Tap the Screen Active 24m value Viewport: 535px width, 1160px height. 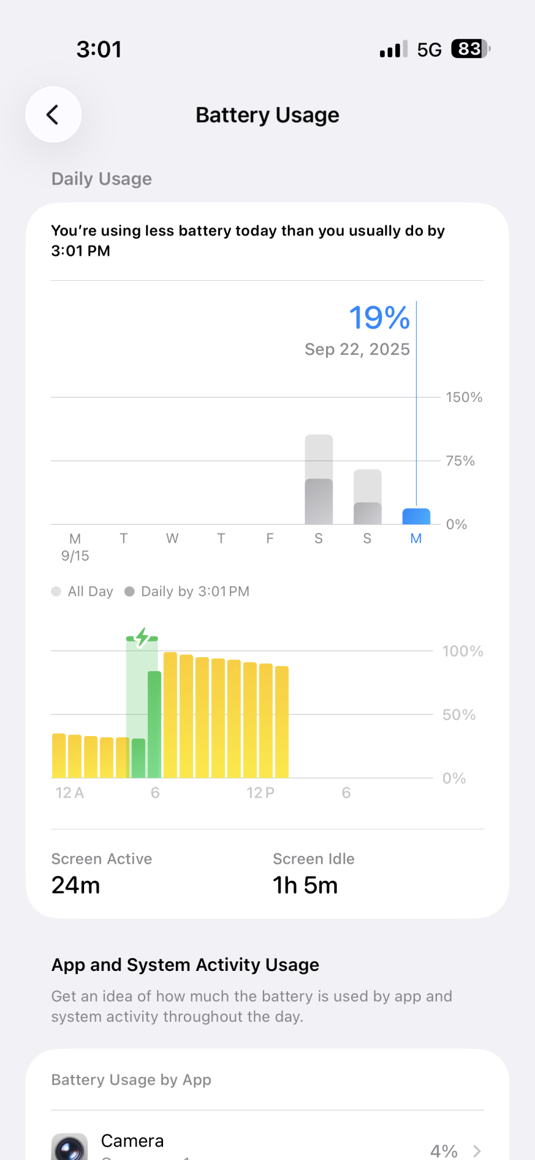(76, 885)
